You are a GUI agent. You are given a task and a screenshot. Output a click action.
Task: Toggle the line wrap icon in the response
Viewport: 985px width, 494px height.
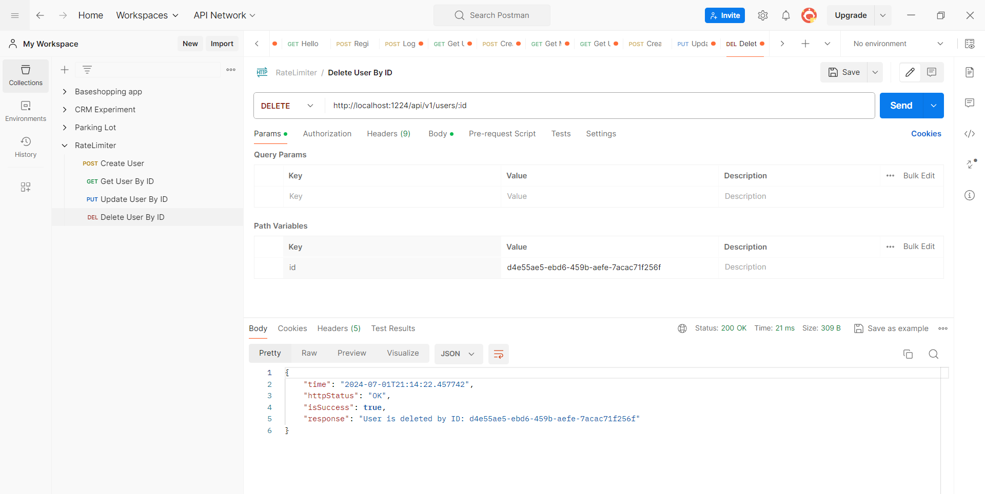(499, 354)
